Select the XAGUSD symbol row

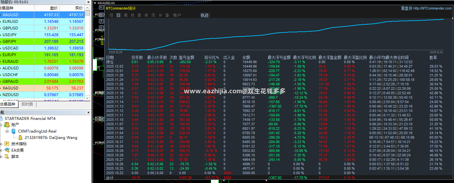(x=42, y=88)
